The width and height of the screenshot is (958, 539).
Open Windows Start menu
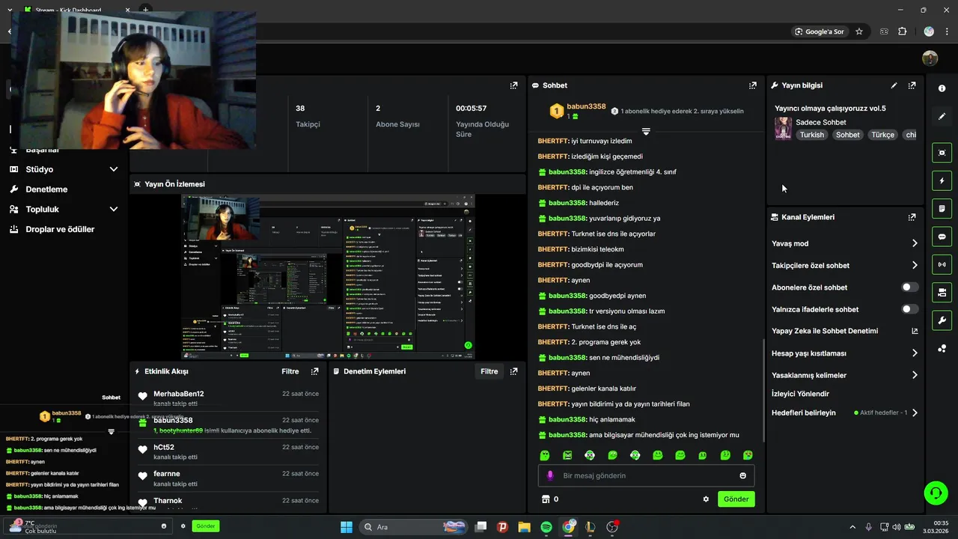347,527
